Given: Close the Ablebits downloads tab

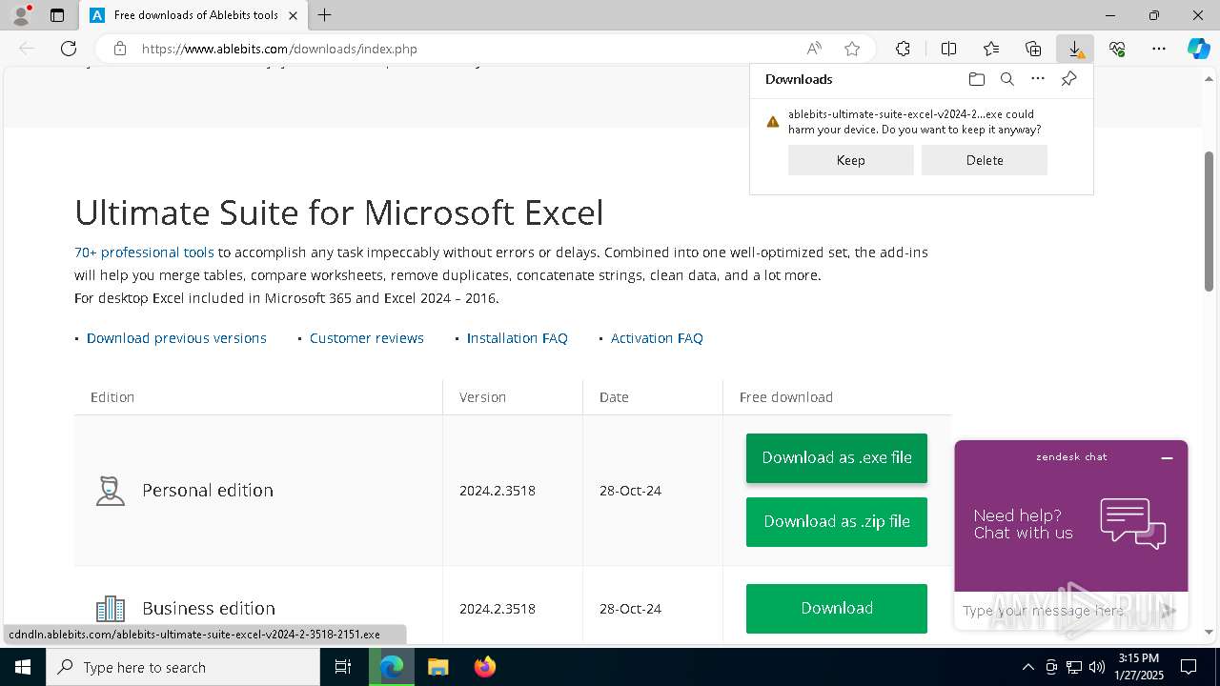Looking at the screenshot, I should pyautogui.click(x=294, y=15).
